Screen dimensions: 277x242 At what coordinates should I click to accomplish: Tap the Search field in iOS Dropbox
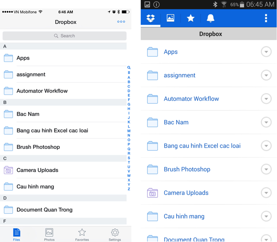(x=64, y=36)
